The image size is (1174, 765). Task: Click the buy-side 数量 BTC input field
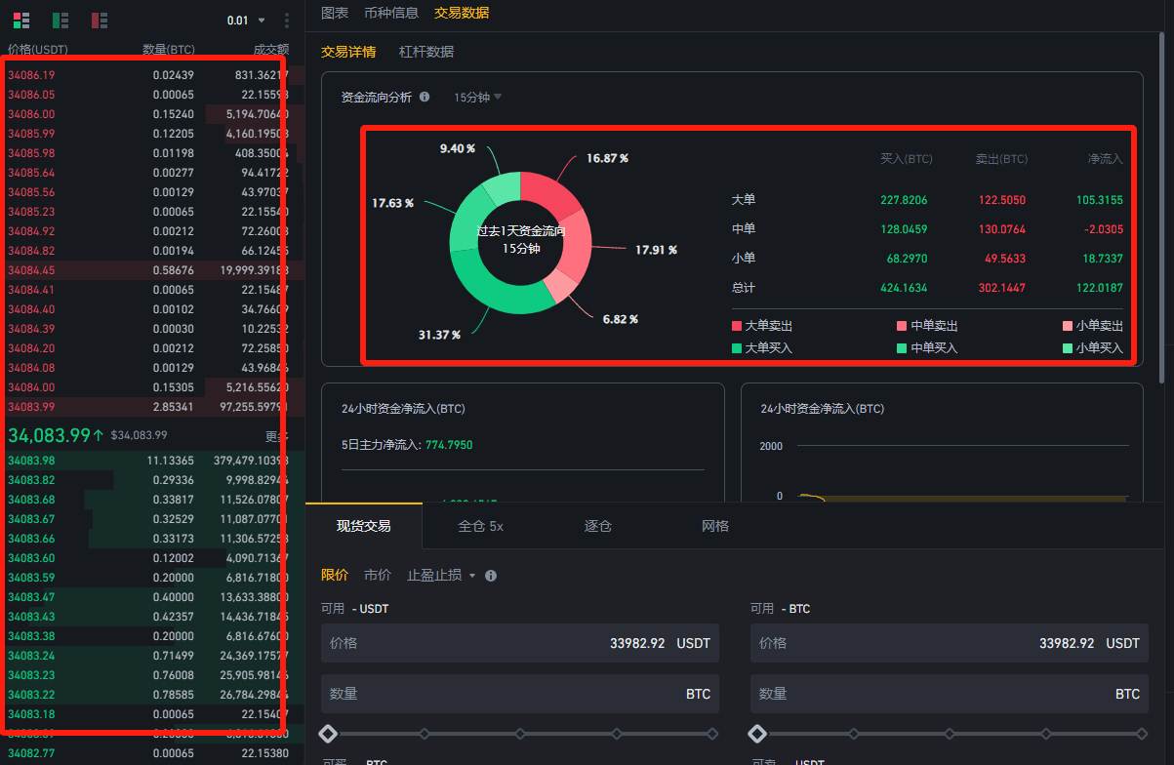coord(519,694)
